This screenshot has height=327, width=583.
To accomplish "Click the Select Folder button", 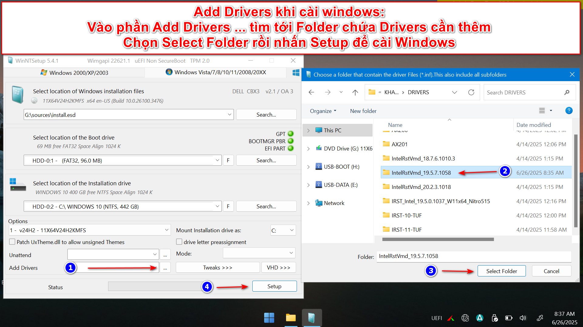I will coord(501,271).
